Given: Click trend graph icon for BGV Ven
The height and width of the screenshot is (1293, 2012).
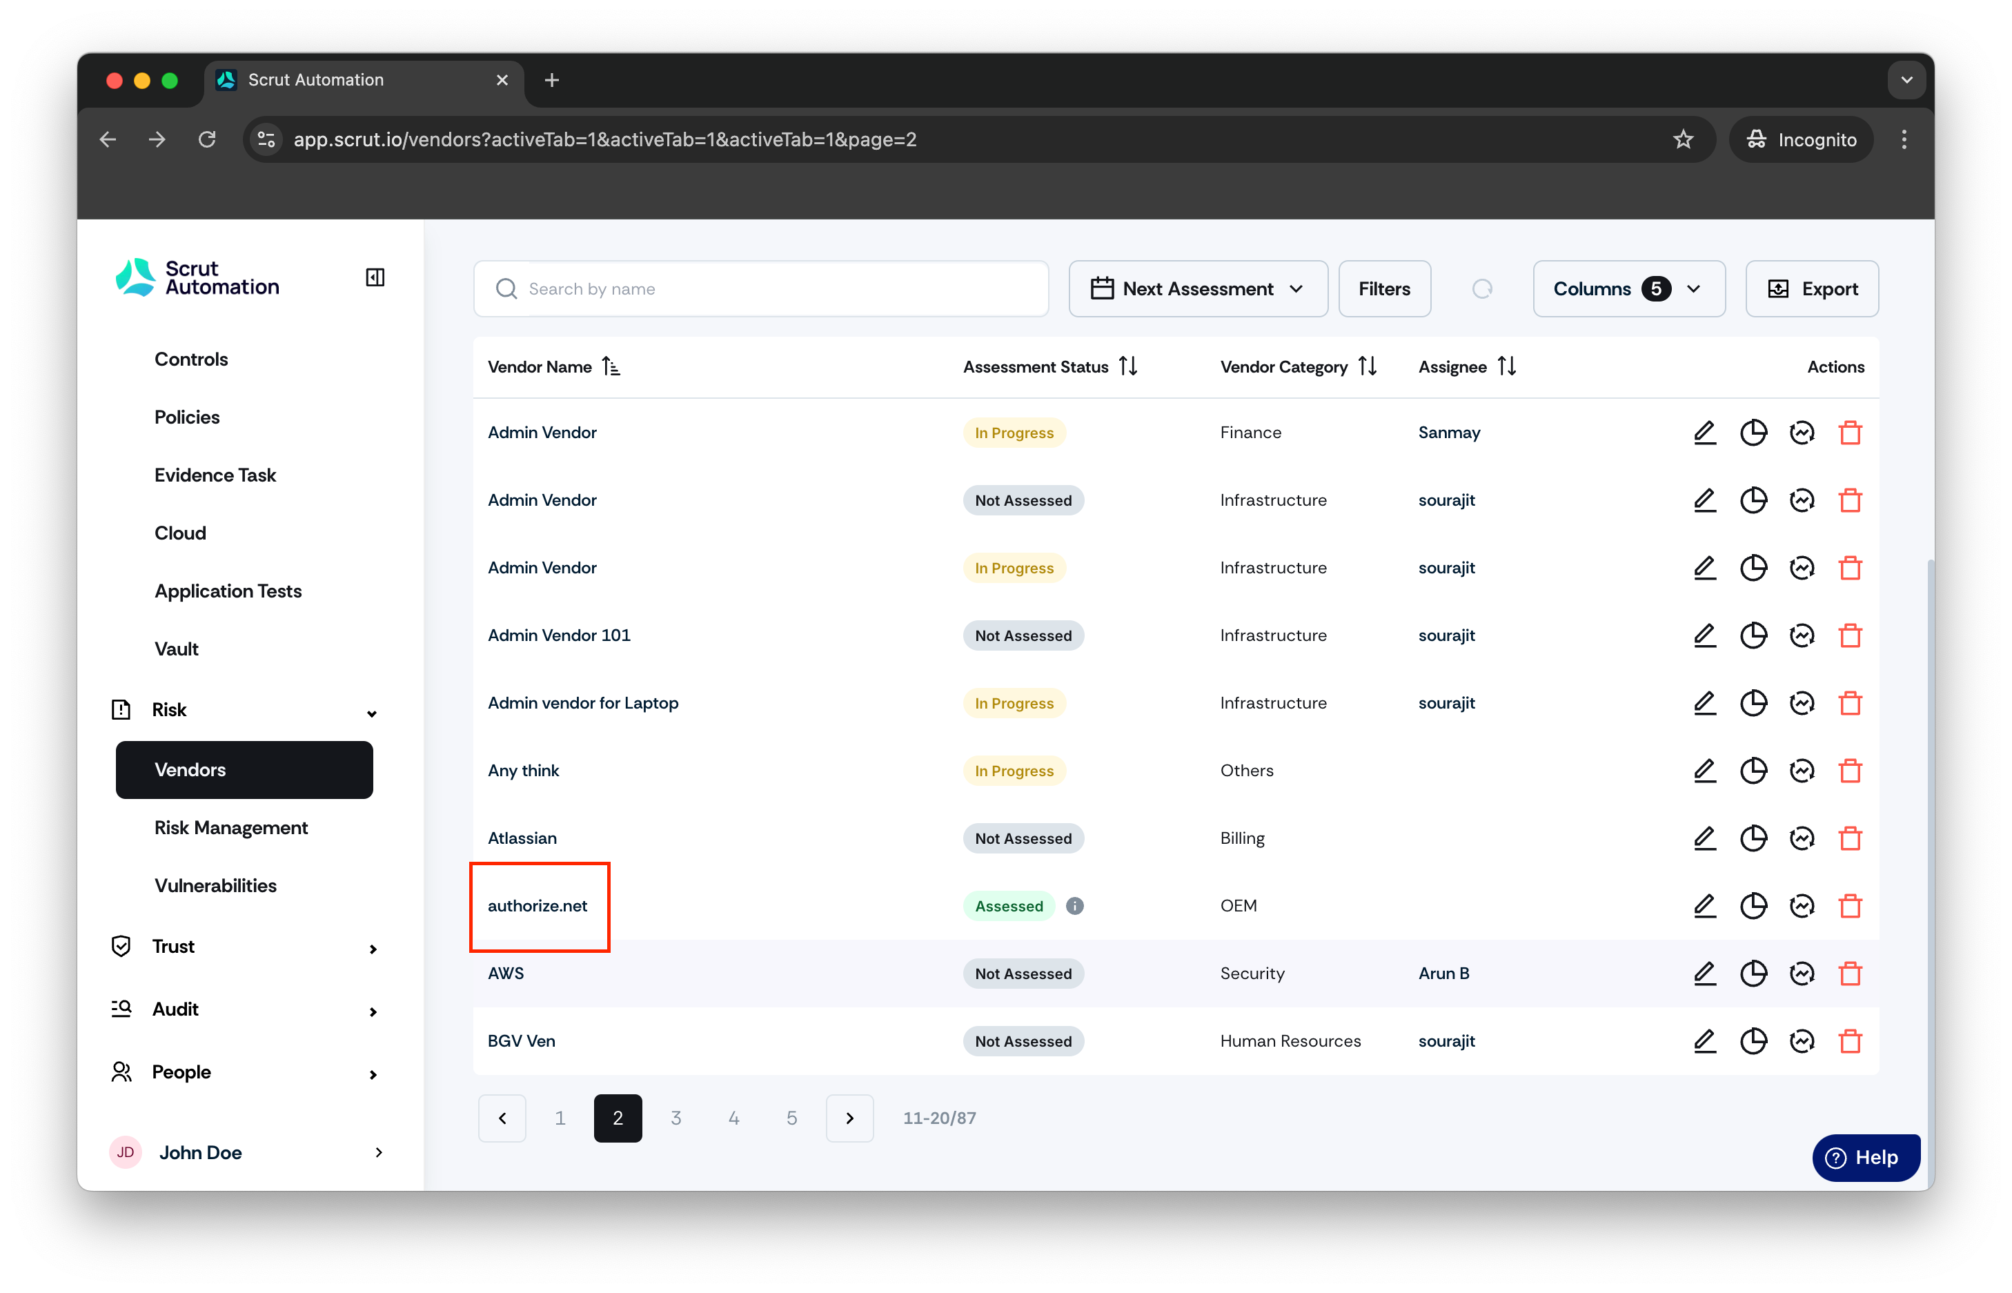Looking at the screenshot, I should point(1802,1041).
